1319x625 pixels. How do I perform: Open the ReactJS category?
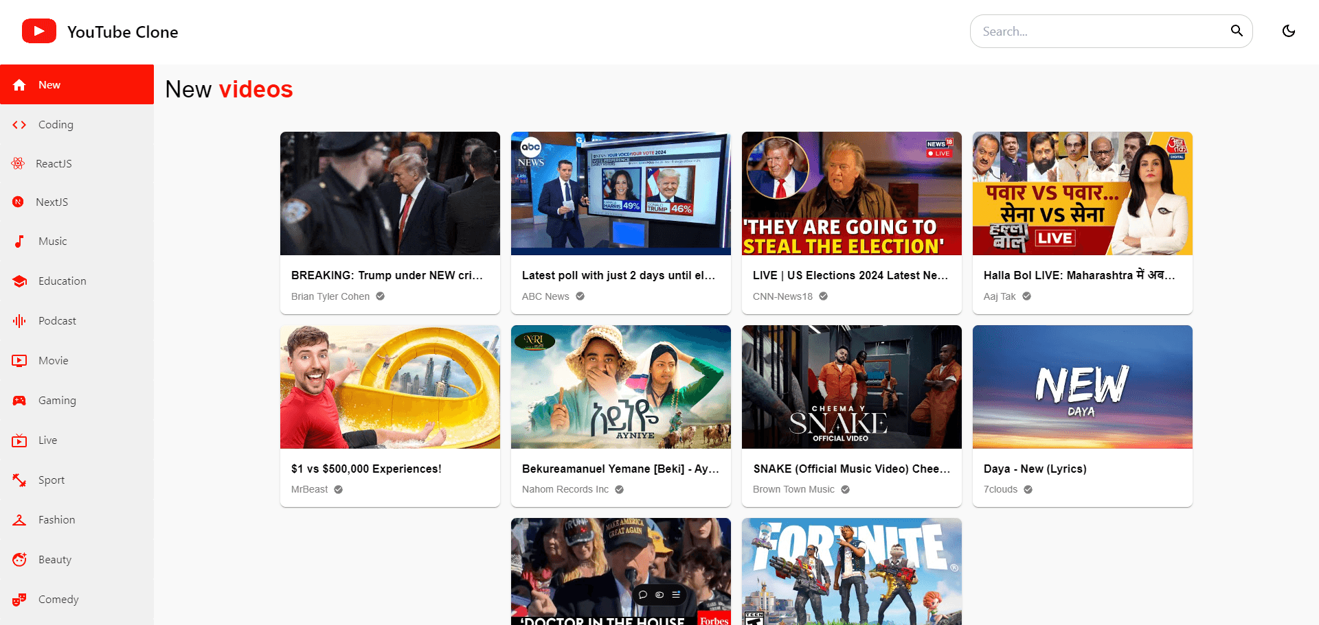[x=77, y=163]
